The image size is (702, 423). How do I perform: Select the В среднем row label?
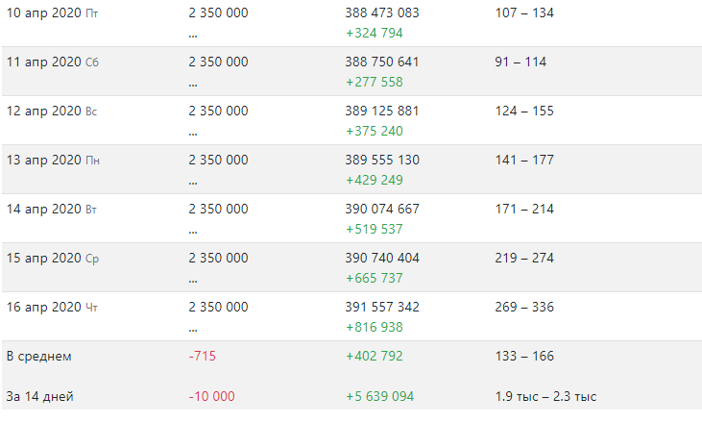[39, 357]
